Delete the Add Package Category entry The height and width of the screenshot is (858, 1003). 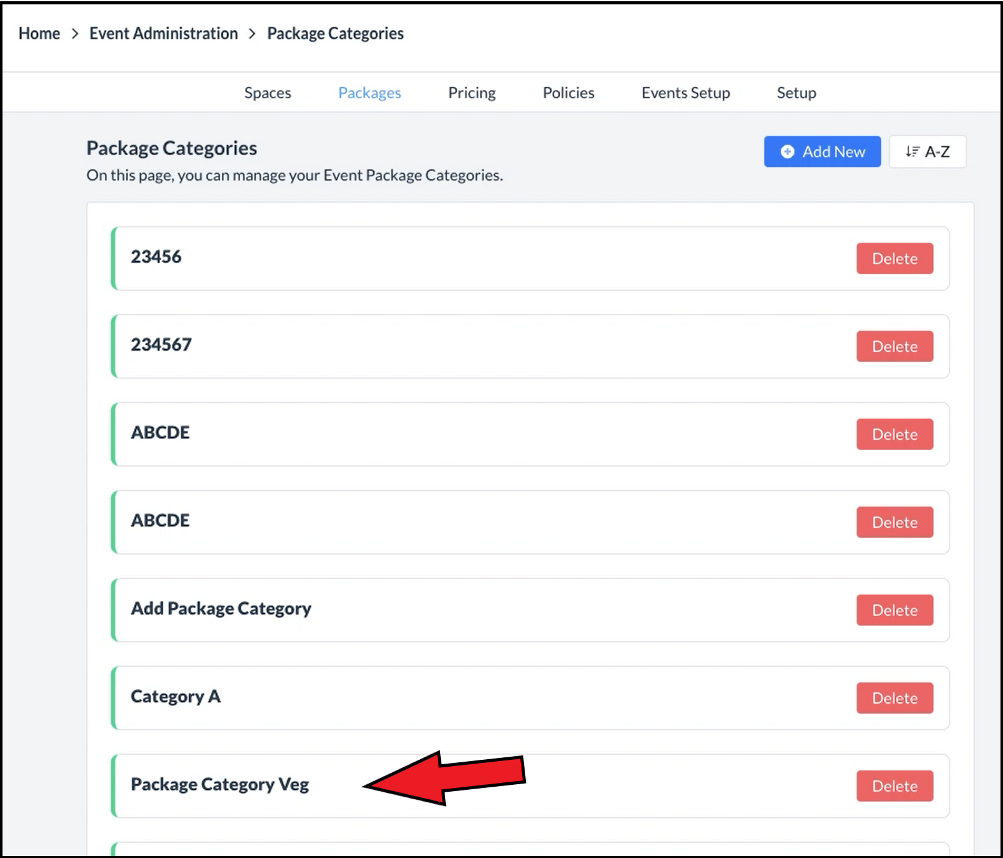point(894,610)
